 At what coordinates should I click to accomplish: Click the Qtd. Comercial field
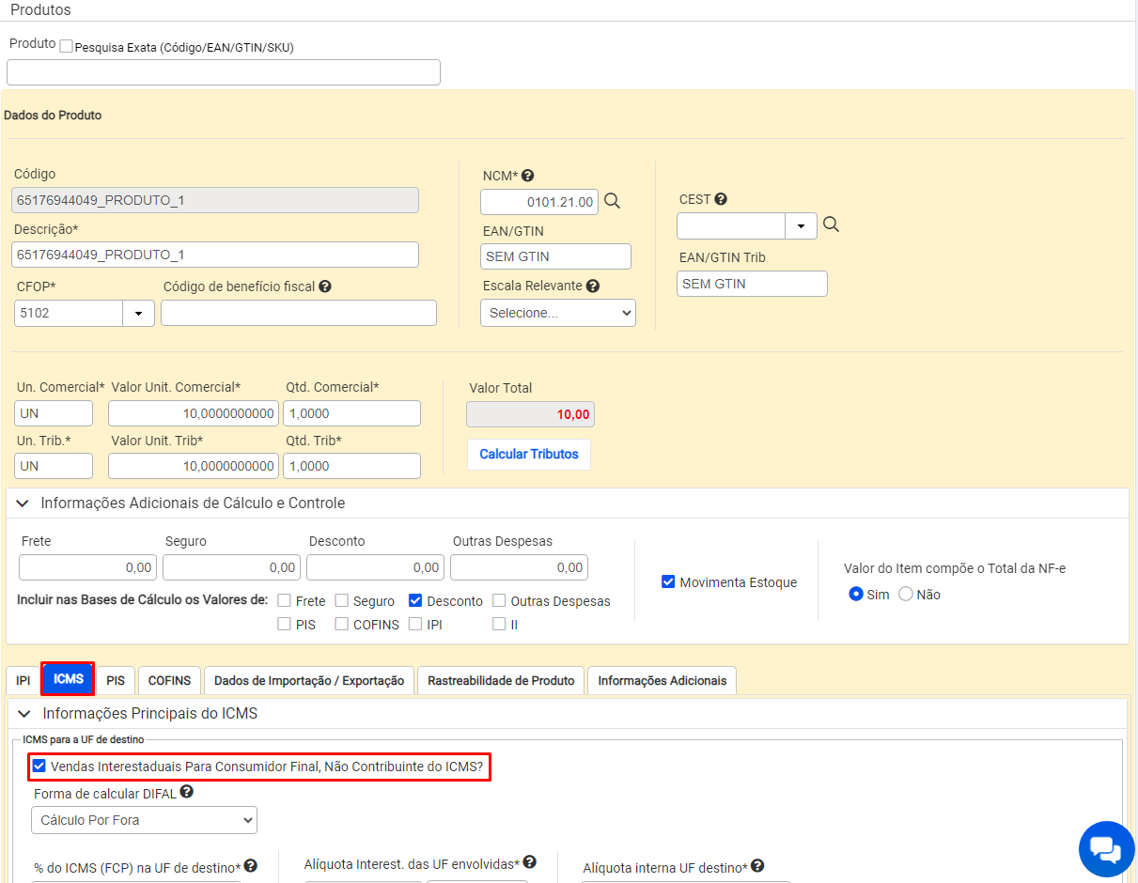[x=352, y=413]
